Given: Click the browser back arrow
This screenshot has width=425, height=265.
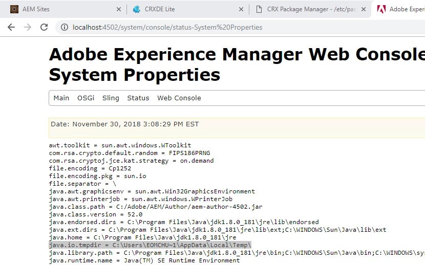Looking at the screenshot, I should tap(11, 27).
